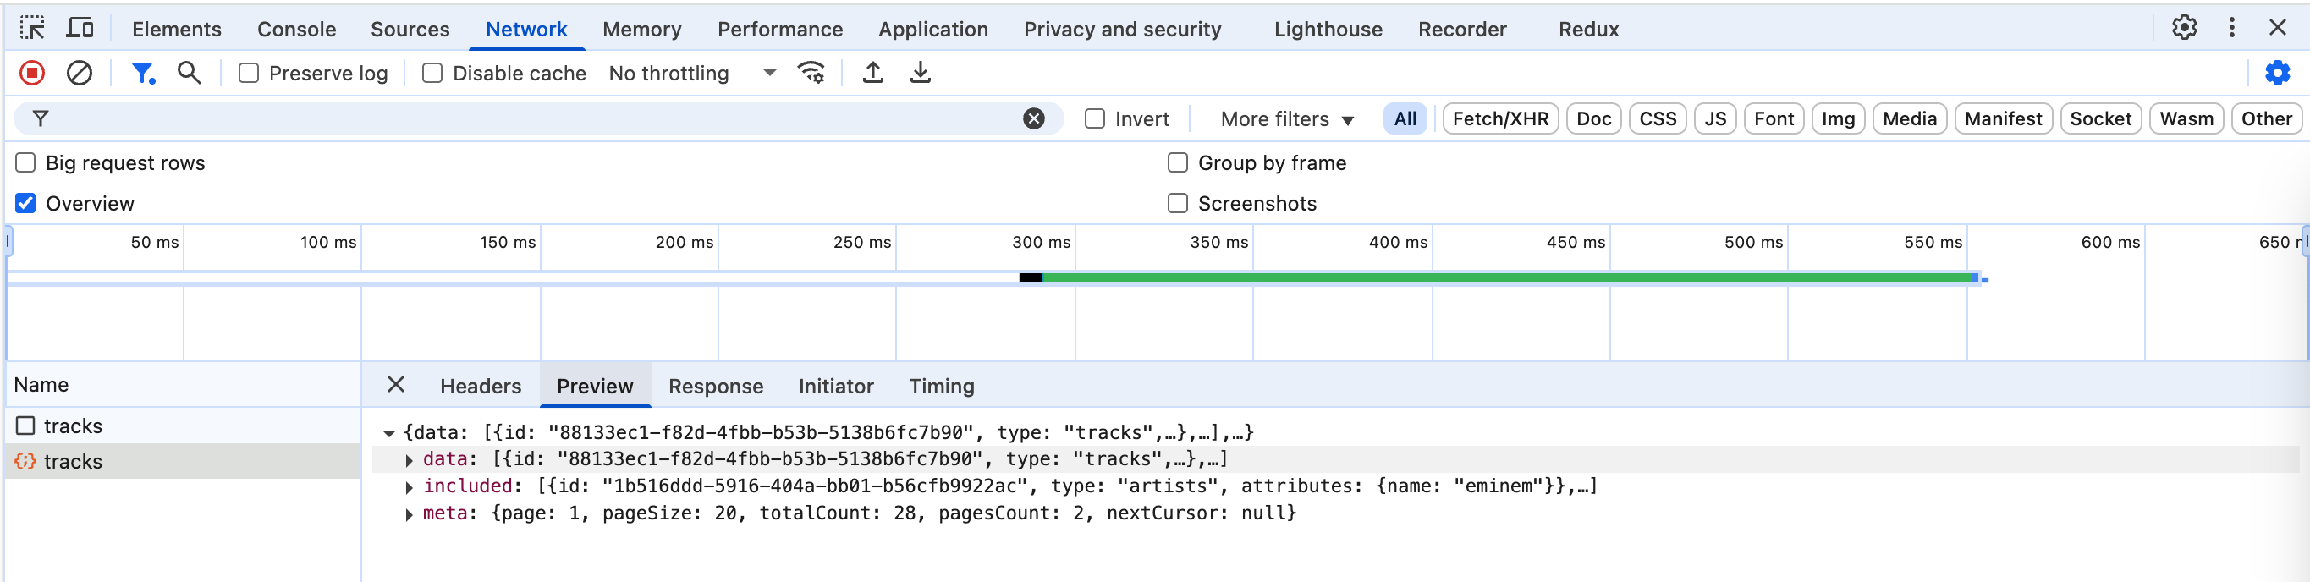This screenshot has height=582, width=2310.
Task: Uncheck the Overview checkbox
Action: tap(26, 204)
